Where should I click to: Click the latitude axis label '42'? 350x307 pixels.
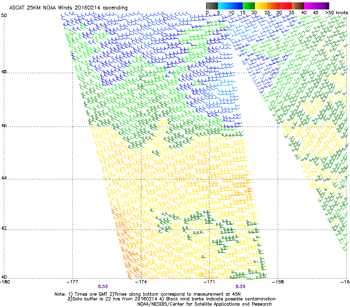pyautogui.click(x=4, y=228)
